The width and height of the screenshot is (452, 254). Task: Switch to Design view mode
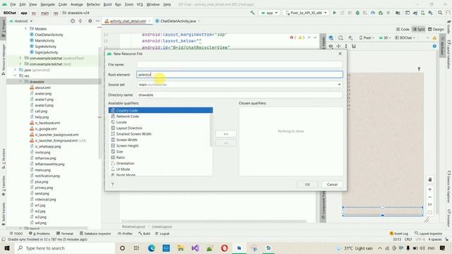click(436, 30)
